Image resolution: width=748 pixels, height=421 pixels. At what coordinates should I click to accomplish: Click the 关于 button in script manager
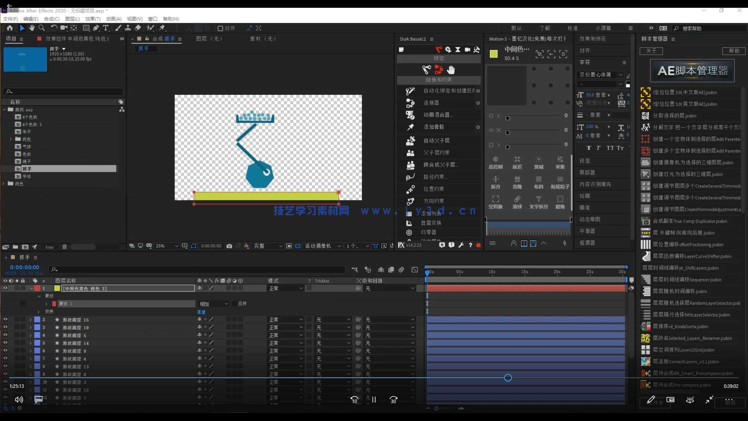[x=651, y=51]
